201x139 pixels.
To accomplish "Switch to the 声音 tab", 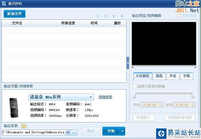I will (173, 76).
